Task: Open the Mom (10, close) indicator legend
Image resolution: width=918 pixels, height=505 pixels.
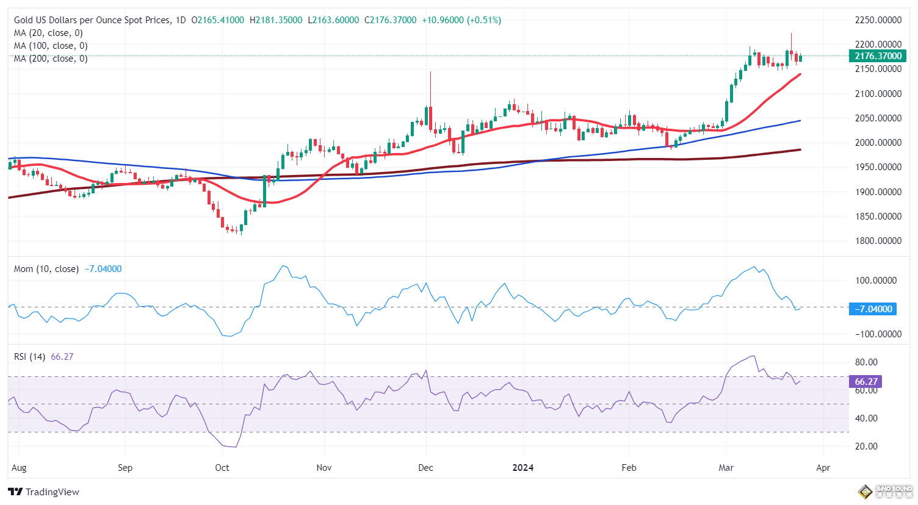Action: 46,269
